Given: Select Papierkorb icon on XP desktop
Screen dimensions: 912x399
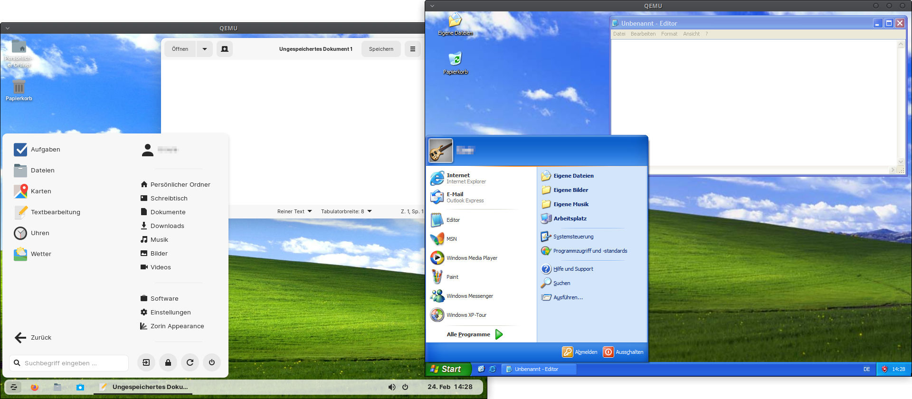Looking at the screenshot, I should point(456,63).
